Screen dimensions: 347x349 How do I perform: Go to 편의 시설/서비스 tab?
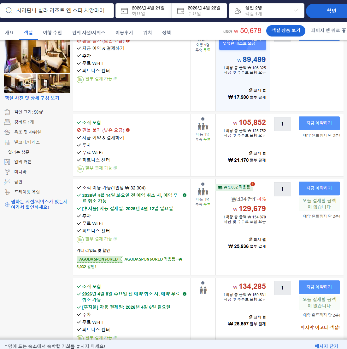(x=88, y=32)
